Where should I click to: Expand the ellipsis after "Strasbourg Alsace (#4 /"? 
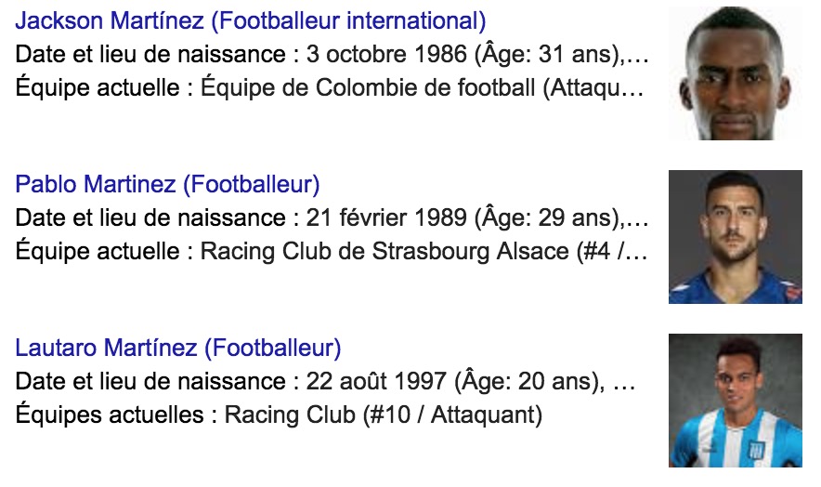coord(637,252)
